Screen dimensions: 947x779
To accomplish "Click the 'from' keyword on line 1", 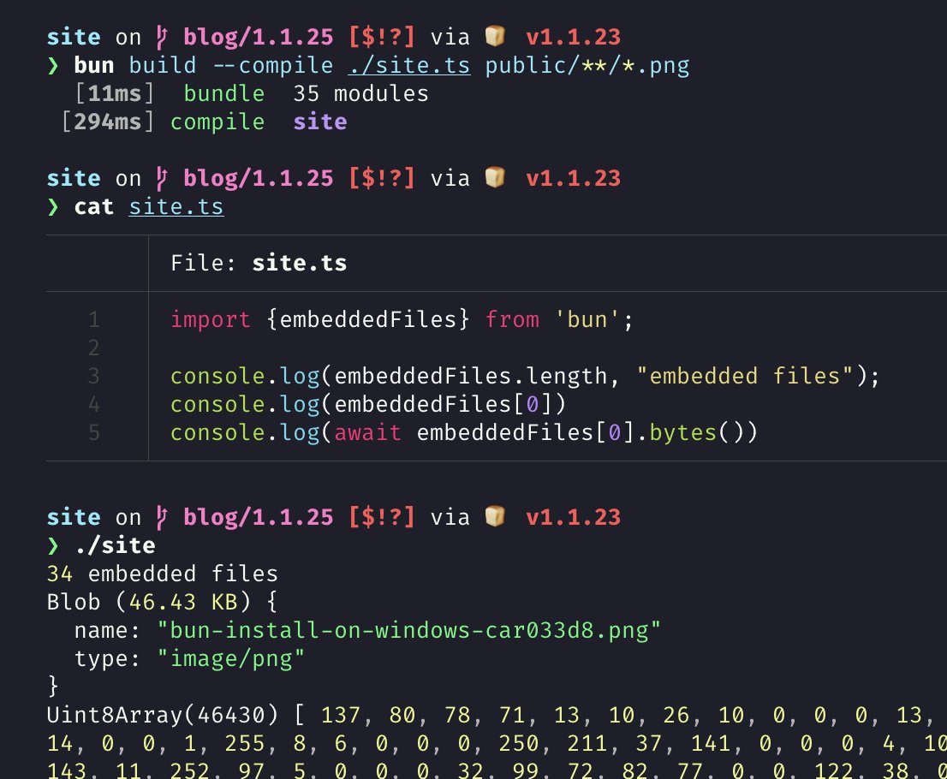I will (512, 319).
